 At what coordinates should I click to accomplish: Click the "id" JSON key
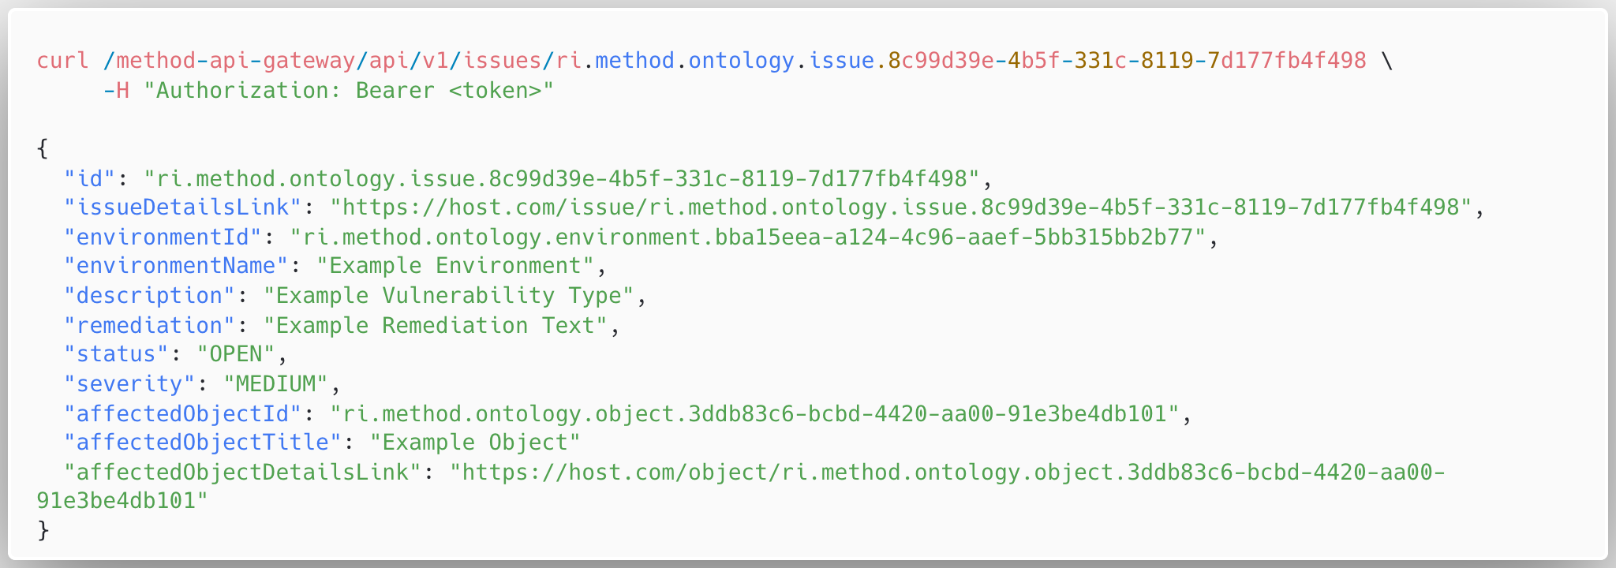tap(89, 179)
